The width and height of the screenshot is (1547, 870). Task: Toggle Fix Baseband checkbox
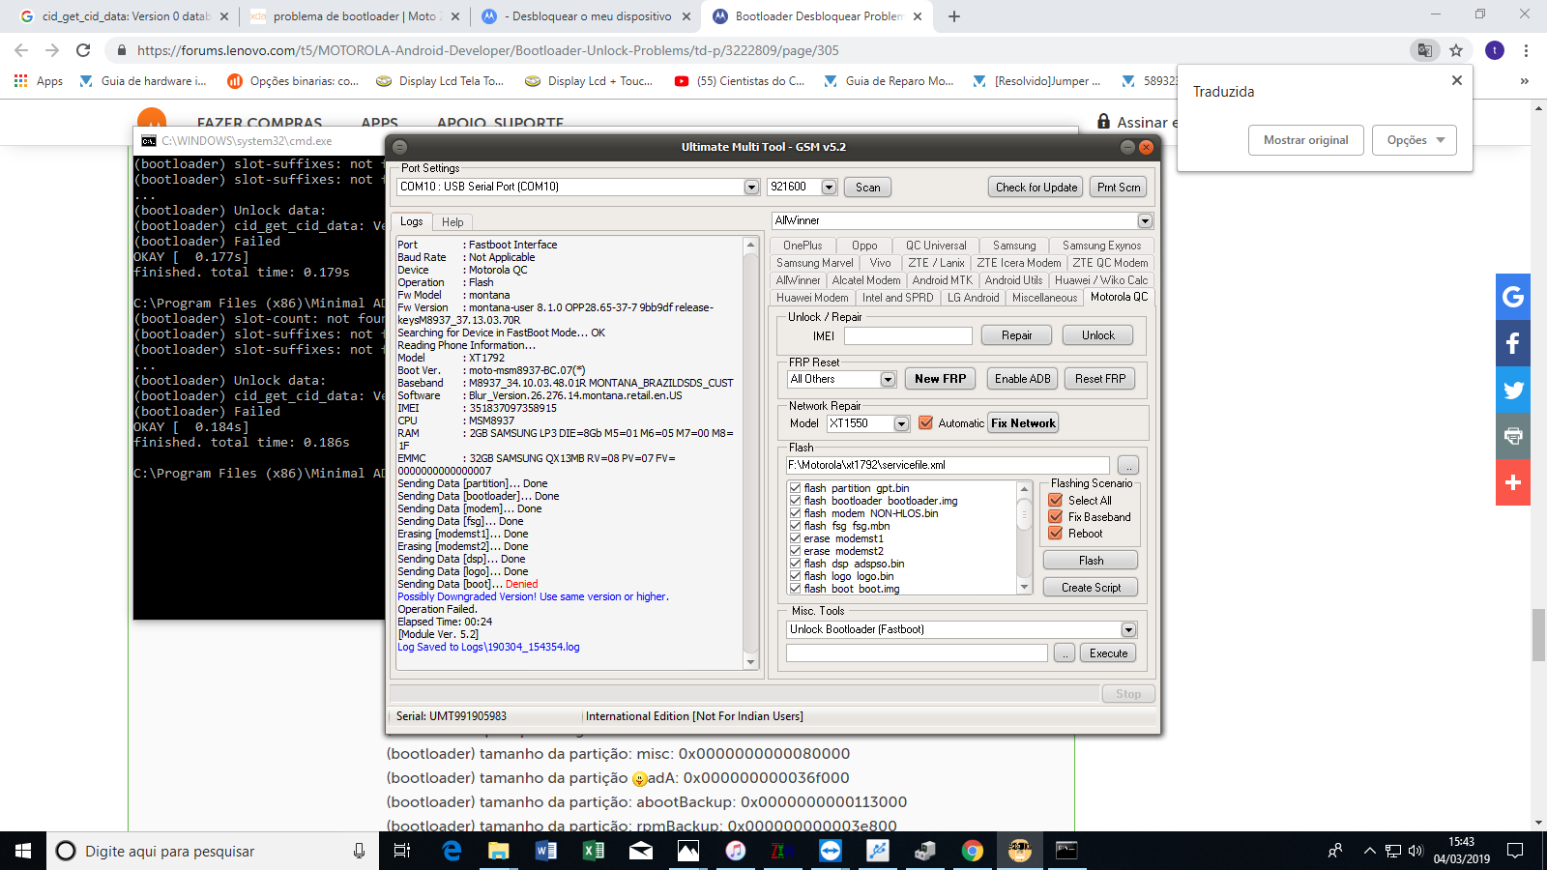[x=1056, y=516]
